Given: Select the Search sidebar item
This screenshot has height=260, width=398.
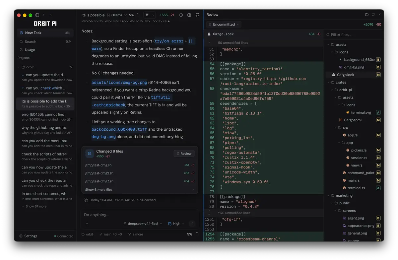Looking at the screenshot, I should point(45,42).
